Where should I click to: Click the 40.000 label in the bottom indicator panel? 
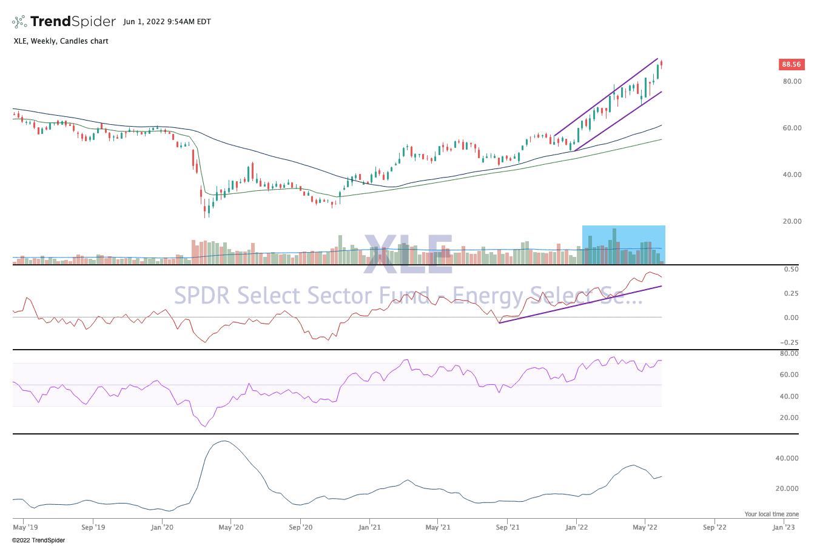click(787, 458)
